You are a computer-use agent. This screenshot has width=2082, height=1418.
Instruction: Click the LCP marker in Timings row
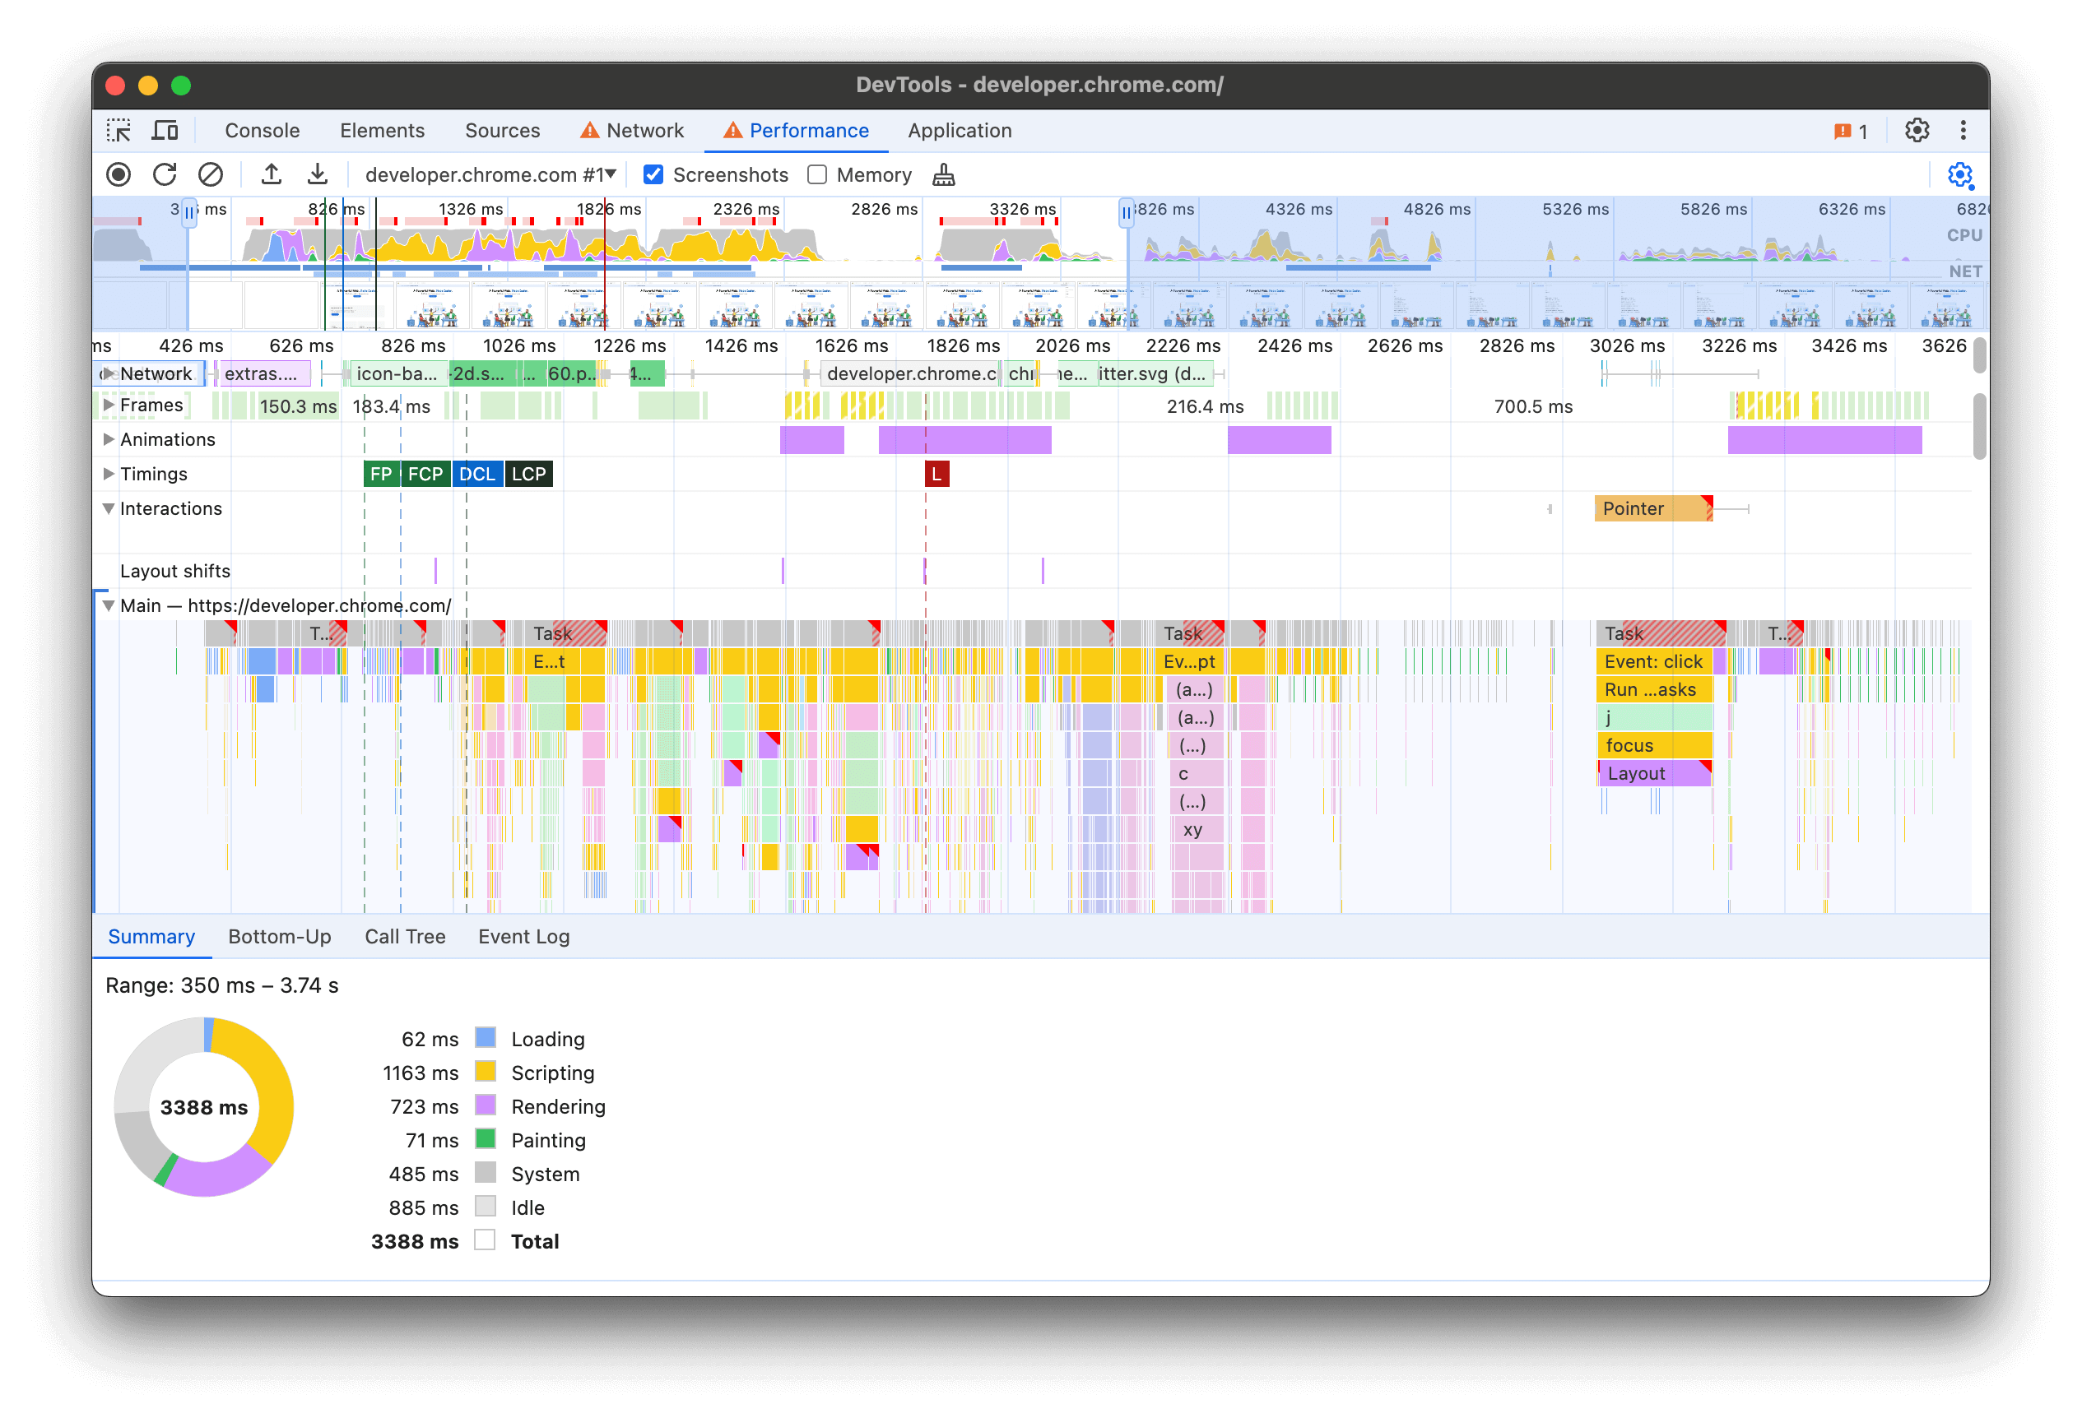click(x=532, y=475)
